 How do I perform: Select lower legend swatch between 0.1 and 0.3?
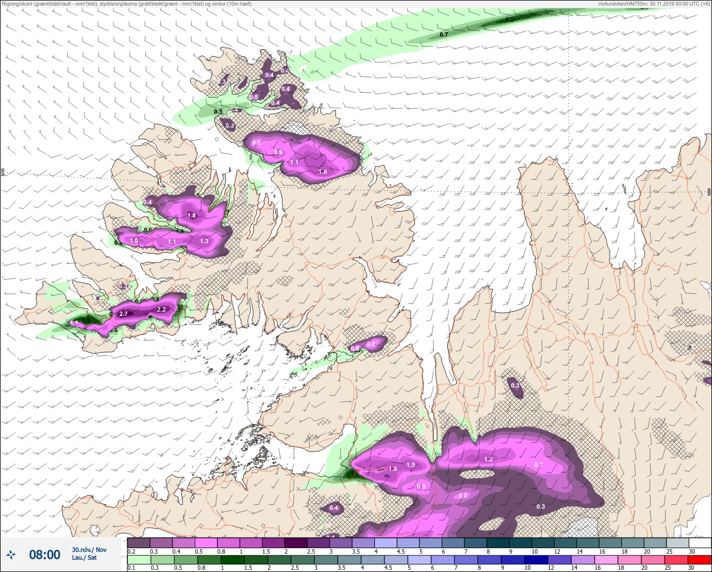click(139, 559)
